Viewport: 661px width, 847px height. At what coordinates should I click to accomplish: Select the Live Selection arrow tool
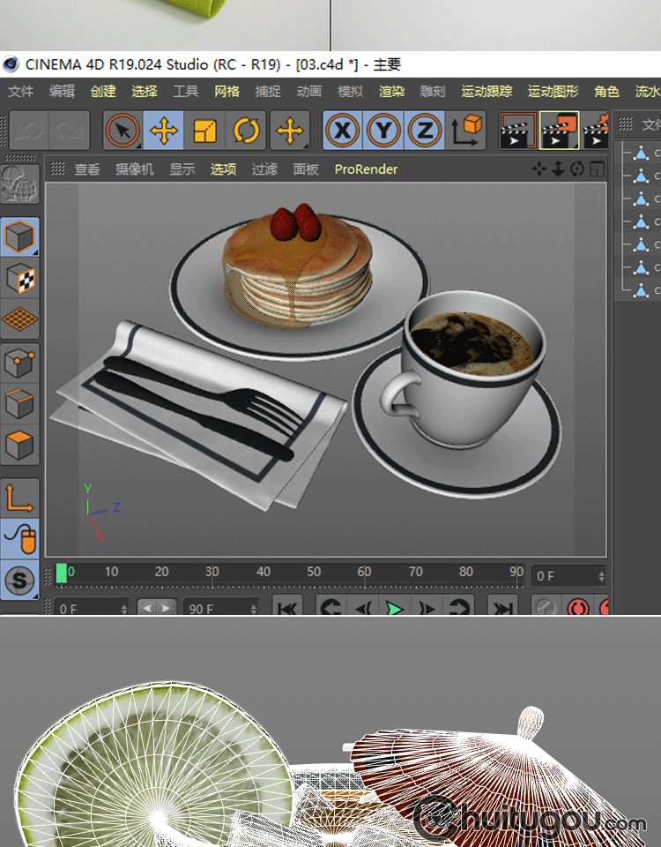123,131
